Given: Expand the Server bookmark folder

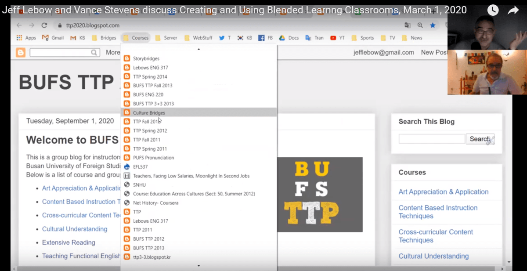Looking at the screenshot, I should pyautogui.click(x=166, y=38).
